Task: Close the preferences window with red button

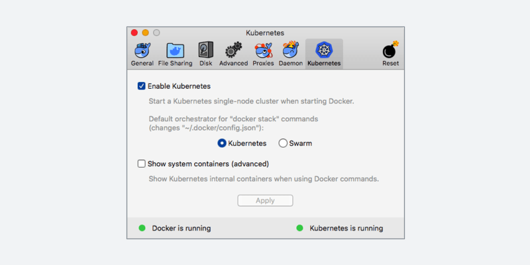Action: point(134,32)
